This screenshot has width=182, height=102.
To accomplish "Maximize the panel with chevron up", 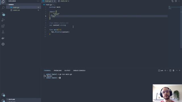I will click(177, 71).
